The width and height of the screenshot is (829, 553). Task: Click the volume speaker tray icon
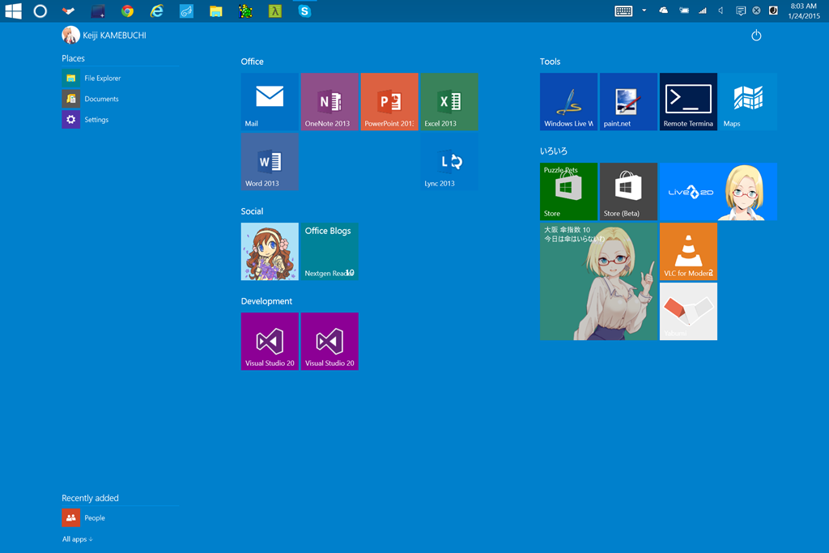pyautogui.click(x=721, y=11)
